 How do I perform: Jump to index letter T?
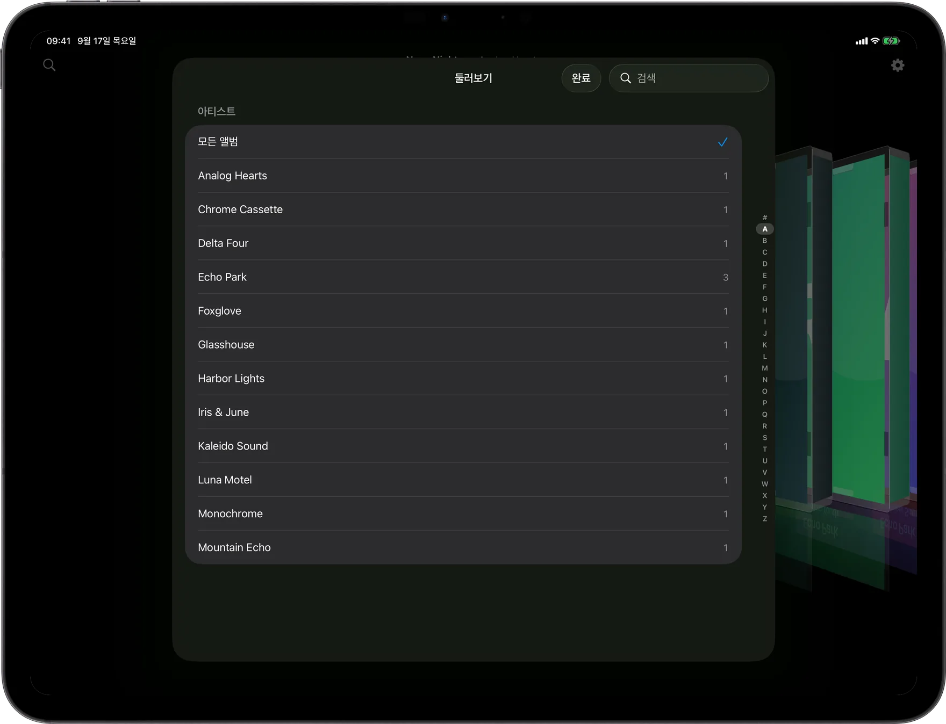tap(765, 450)
